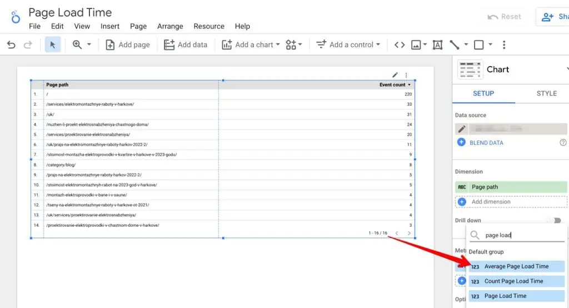Select the rectangle shape tool
The width and height of the screenshot is (569, 308).
478,44
